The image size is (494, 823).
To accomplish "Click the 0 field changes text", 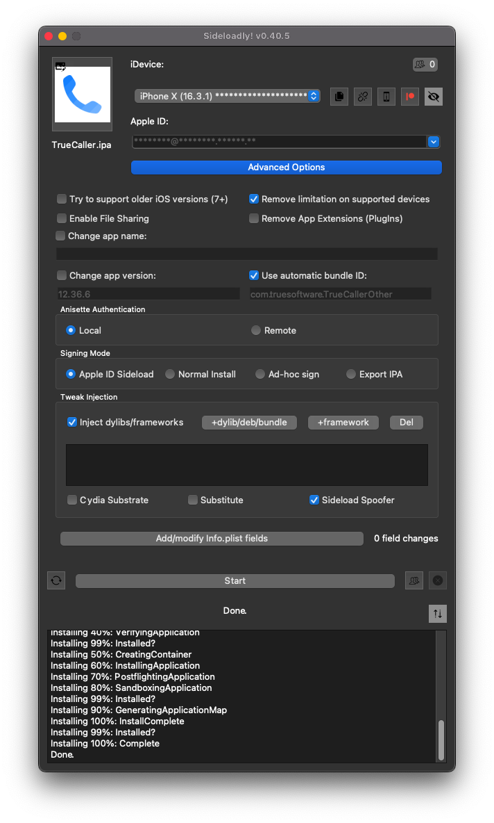I will pos(406,539).
